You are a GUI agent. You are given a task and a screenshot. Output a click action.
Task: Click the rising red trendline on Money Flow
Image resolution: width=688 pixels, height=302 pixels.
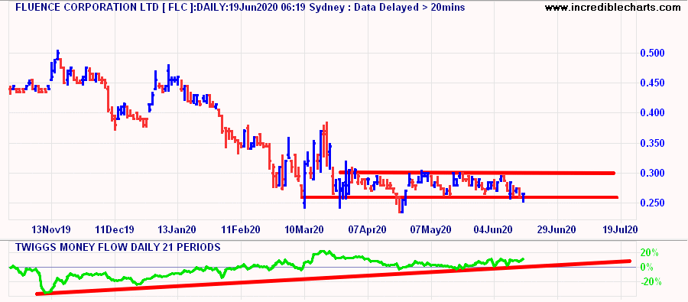pos(333,277)
